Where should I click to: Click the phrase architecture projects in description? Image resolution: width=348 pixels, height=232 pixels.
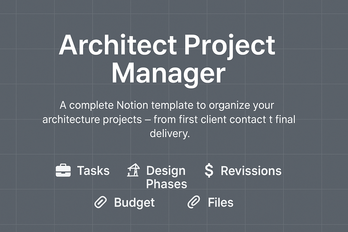point(92,120)
